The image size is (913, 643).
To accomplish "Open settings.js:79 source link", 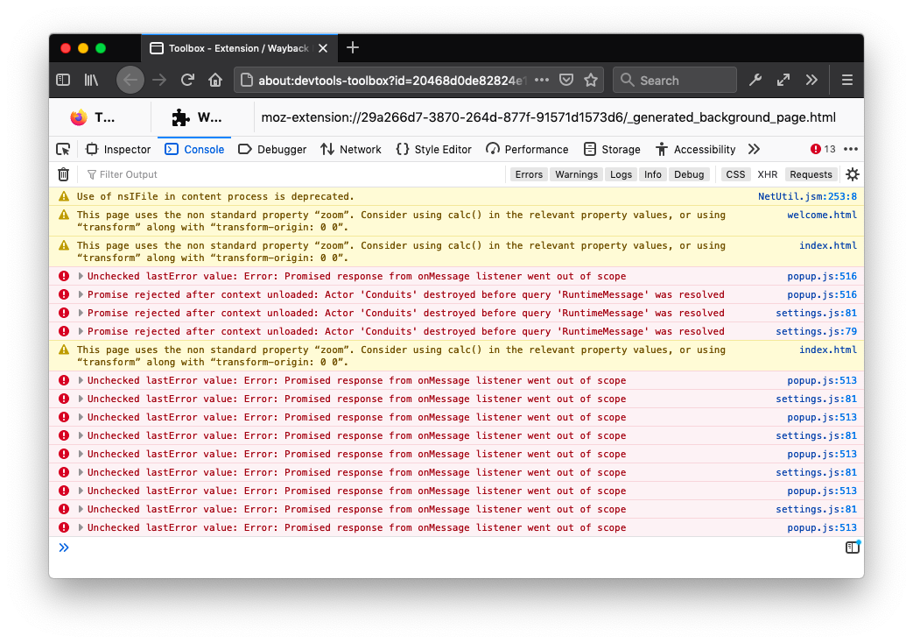I will 816,331.
